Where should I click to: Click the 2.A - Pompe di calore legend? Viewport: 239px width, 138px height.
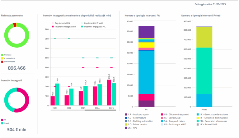point(173,121)
